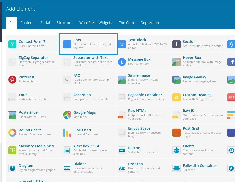Viewport: 235px width, 182px height.
Task: Click the Line Chart bars icon
Action: point(67,132)
